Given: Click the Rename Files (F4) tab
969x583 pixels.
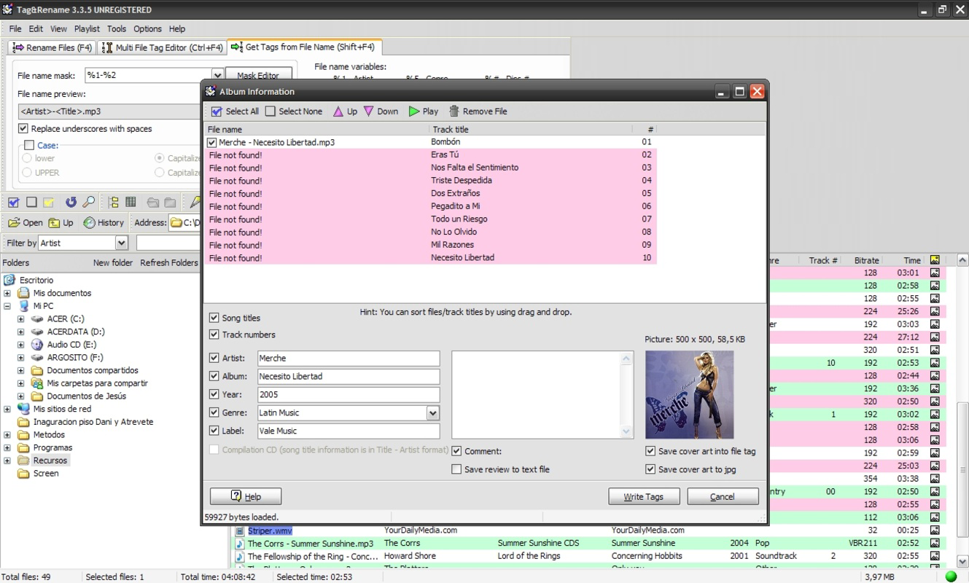Looking at the screenshot, I should click(x=52, y=47).
